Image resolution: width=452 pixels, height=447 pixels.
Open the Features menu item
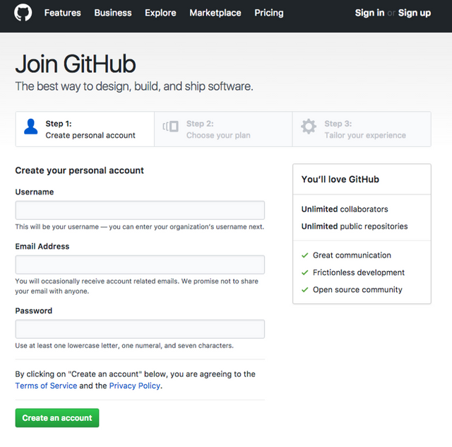(63, 13)
